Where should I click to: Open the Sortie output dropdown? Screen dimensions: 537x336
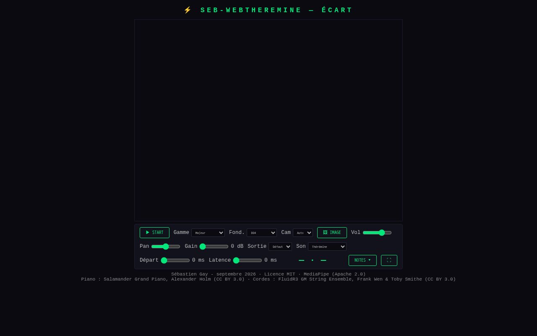(280, 247)
